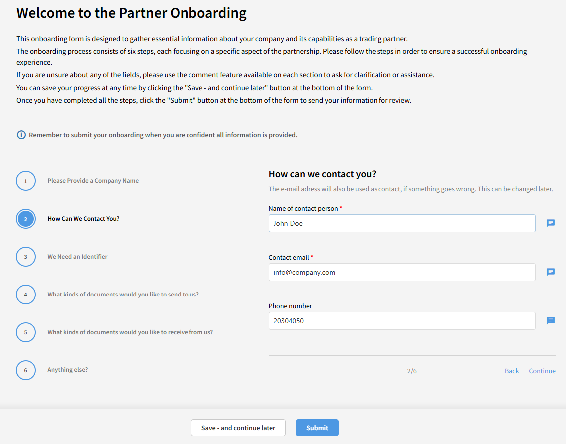The width and height of the screenshot is (566, 444).
Task: Open comment icon next to Contact email
Action: pyautogui.click(x=551, y=272)
